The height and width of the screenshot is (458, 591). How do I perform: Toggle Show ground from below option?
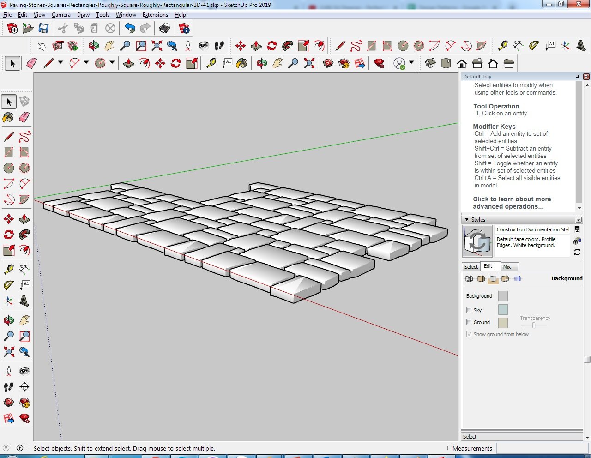[x=469, y=334]
